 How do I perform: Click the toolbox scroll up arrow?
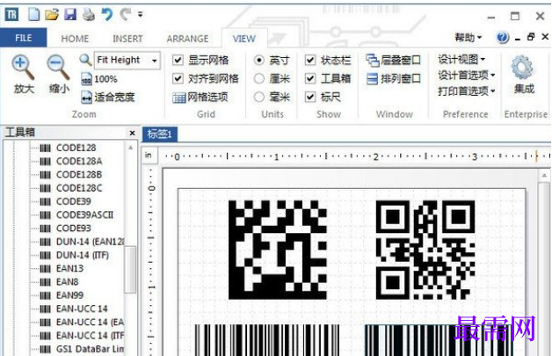pos(131,148)
